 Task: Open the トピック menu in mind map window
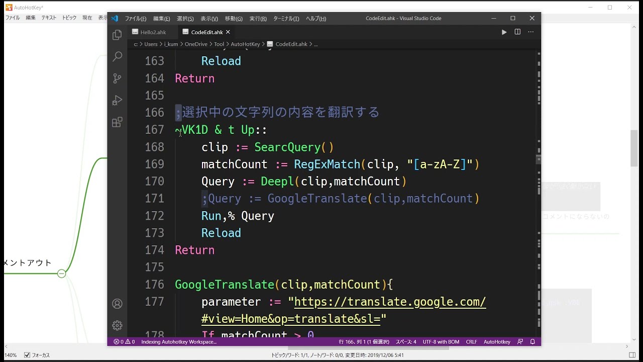(x=69, y=18)
